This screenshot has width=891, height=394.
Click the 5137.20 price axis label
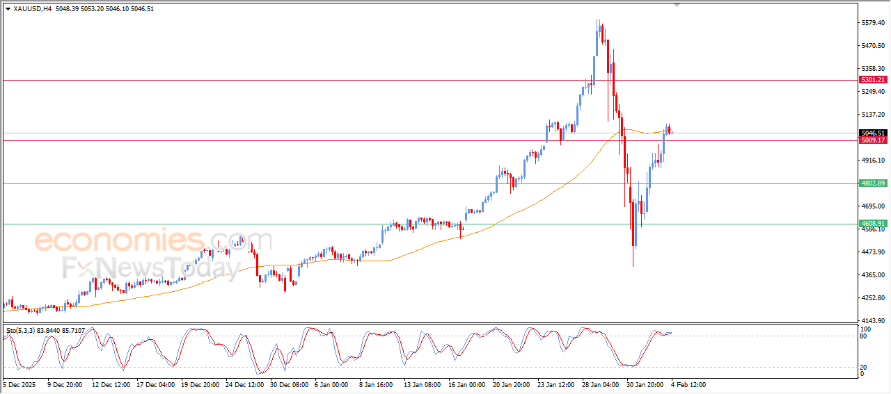click(x=873, y=115)
